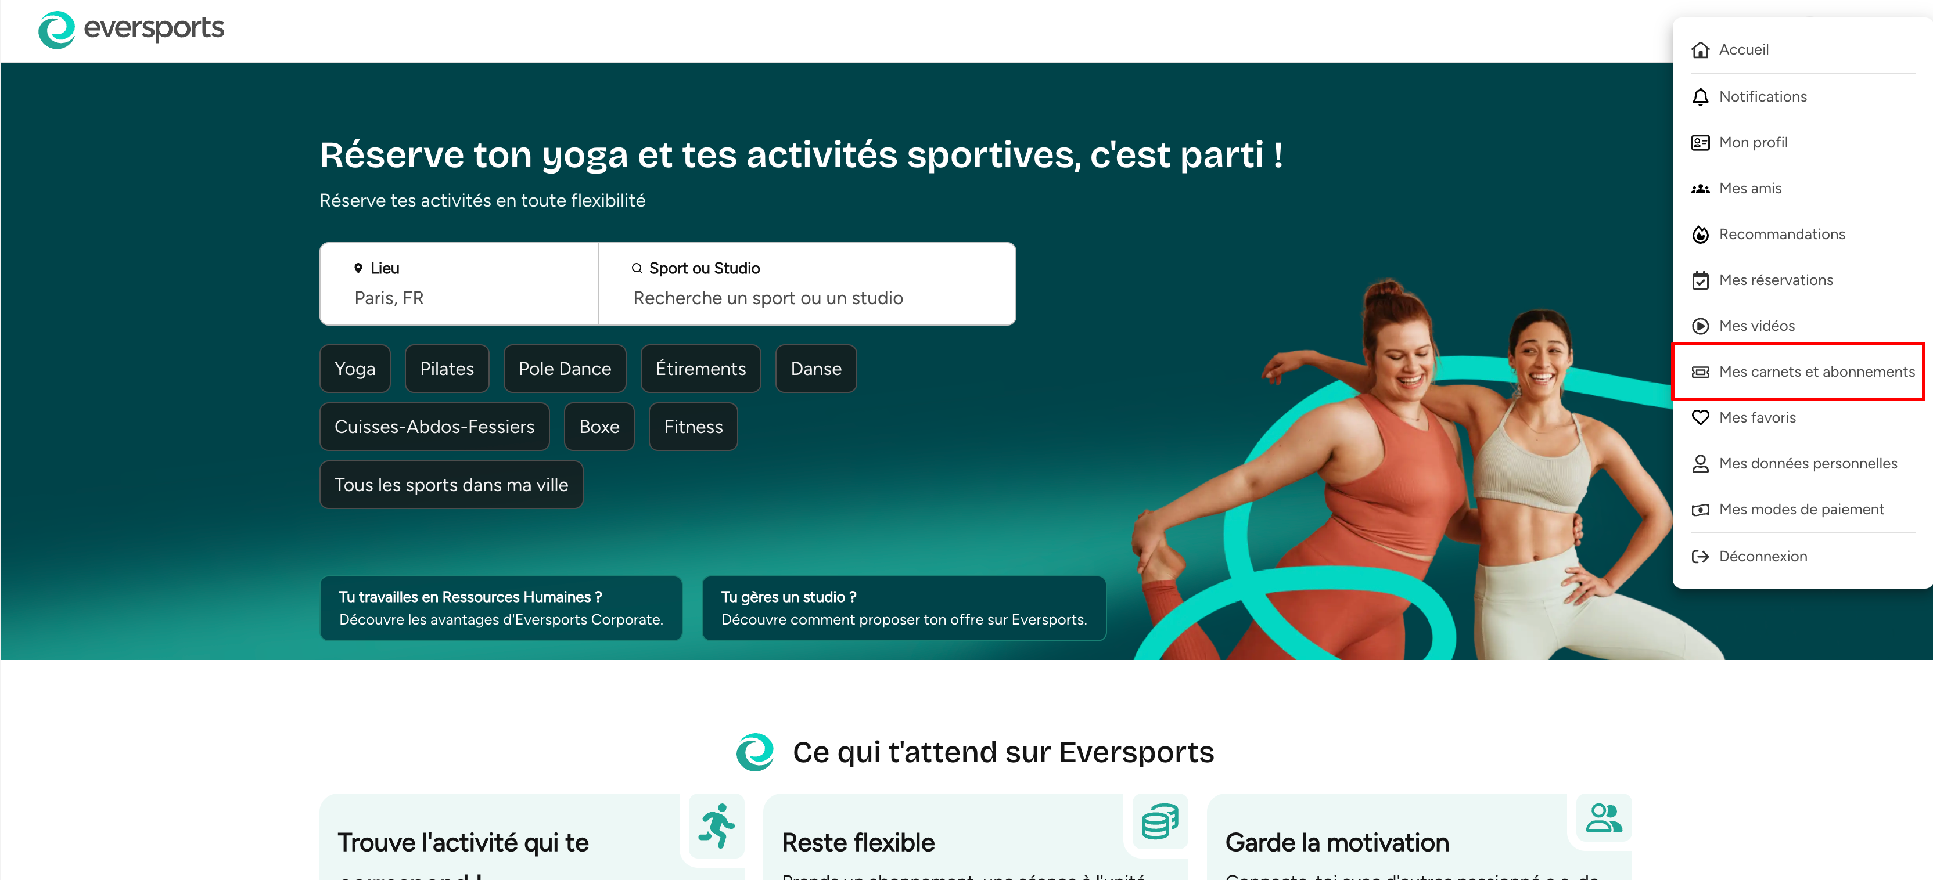1933x880 pixels.
Task: Click the Mes vidéos play icon
Action: pyautogui.click(x=1700, y=326)
